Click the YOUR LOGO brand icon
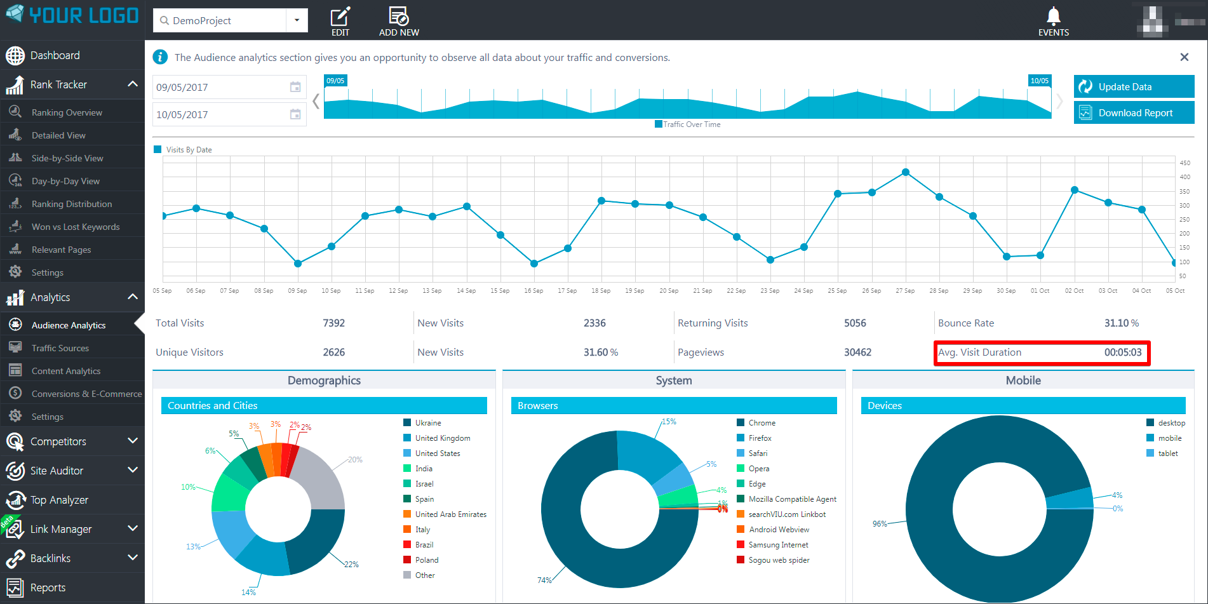 (x=15, y=13)
